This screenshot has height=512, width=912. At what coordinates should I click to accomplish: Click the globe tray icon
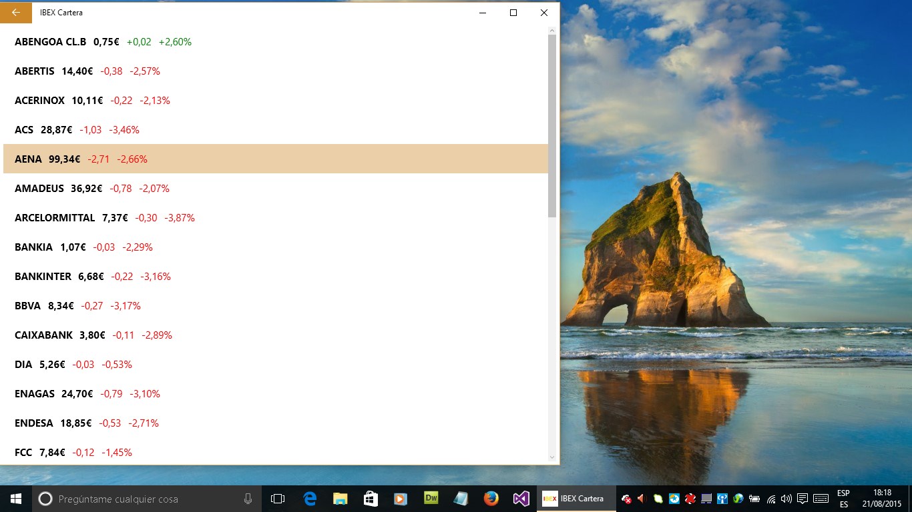738,499
